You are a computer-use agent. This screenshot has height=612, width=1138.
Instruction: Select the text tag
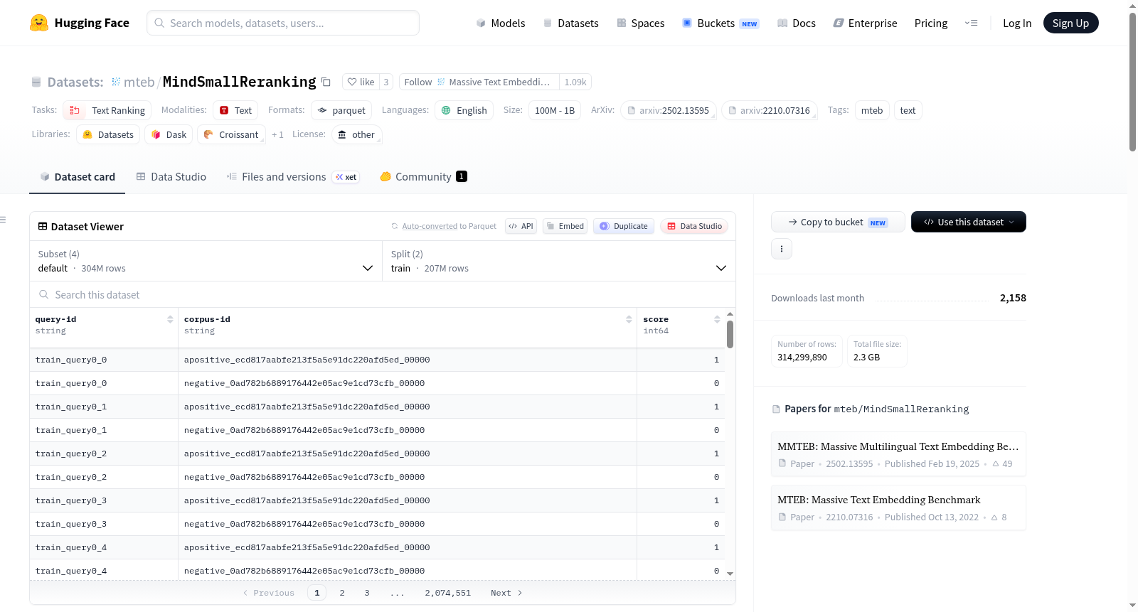pos(908,110)
